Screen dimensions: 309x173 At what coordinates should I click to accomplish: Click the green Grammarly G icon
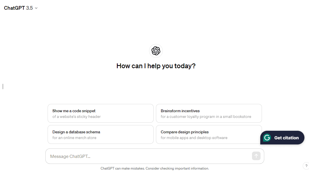click(267, 138)
